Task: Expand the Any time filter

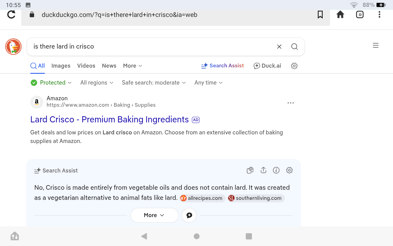Action: [x=208, y=83]
